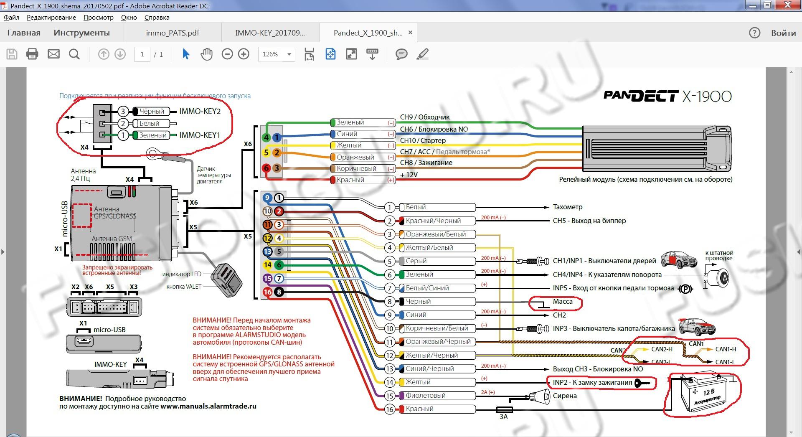This screenshot has height=437, width=802.
Task: Select the Highlight text pen tool
Action: click(x=423, y=54)
